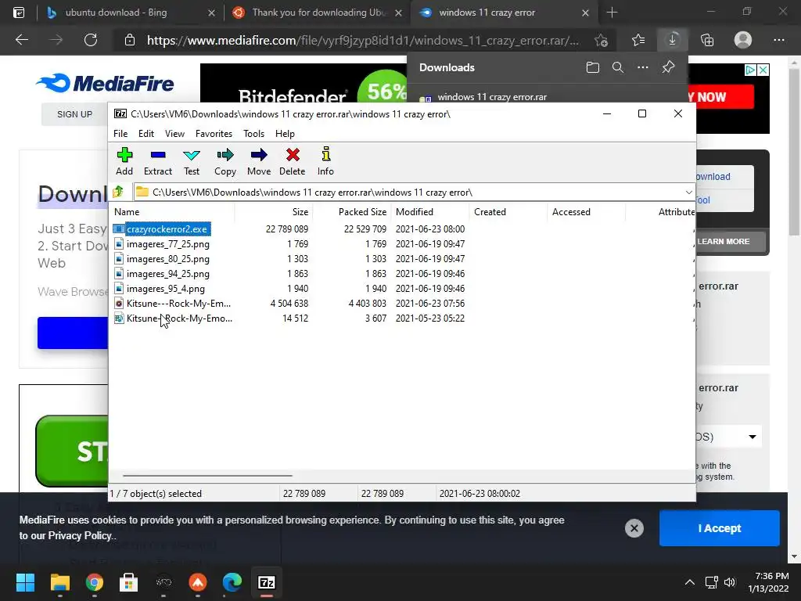Pin the Downloads panel

point(668,67)
